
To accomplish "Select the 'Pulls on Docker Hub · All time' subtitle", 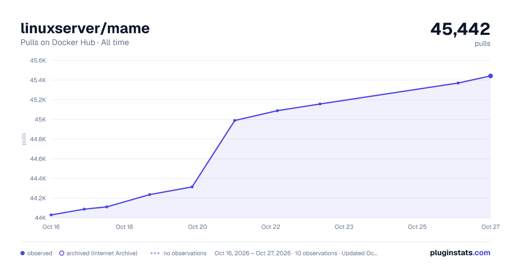I will point(75,43).
